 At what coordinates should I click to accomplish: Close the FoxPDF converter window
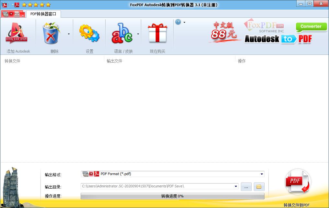(x=321, y=4)
